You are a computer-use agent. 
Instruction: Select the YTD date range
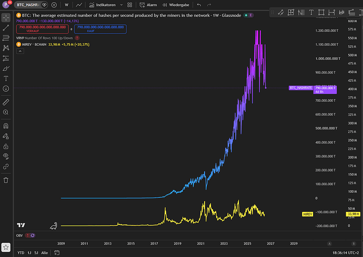pos(21,253)
